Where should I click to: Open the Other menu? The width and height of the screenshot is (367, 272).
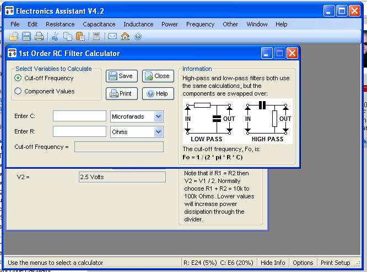230,24
